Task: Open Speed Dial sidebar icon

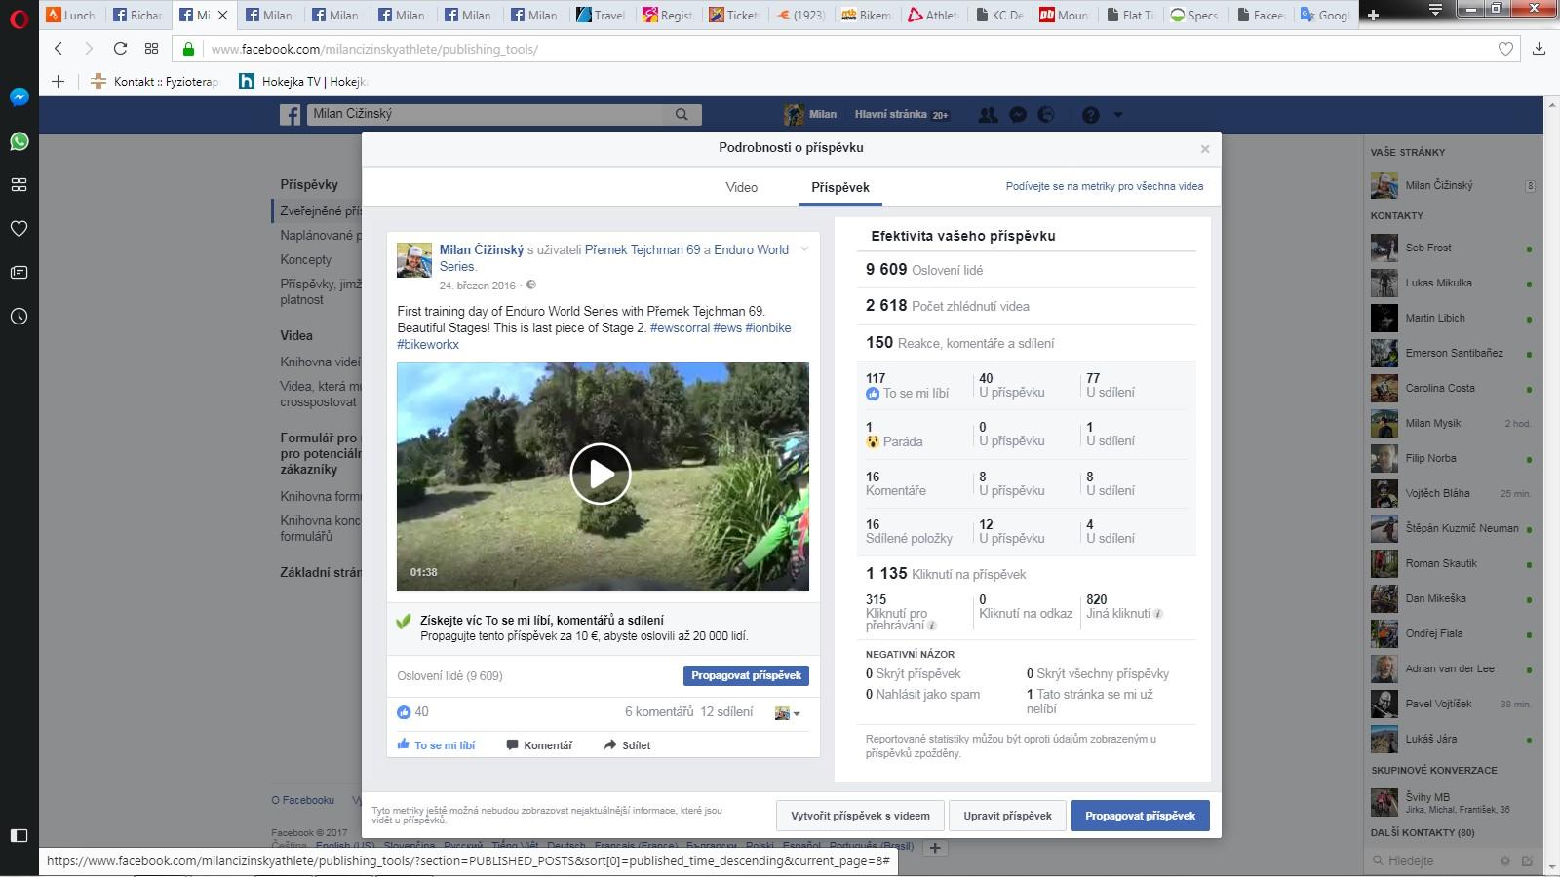Action: (19, 184)
